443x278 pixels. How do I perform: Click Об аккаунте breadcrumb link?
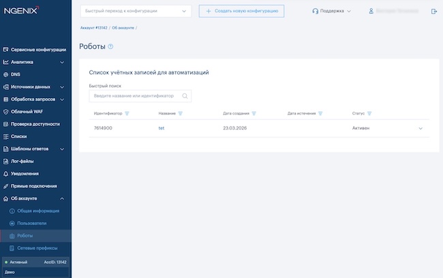tap(123, 28)
